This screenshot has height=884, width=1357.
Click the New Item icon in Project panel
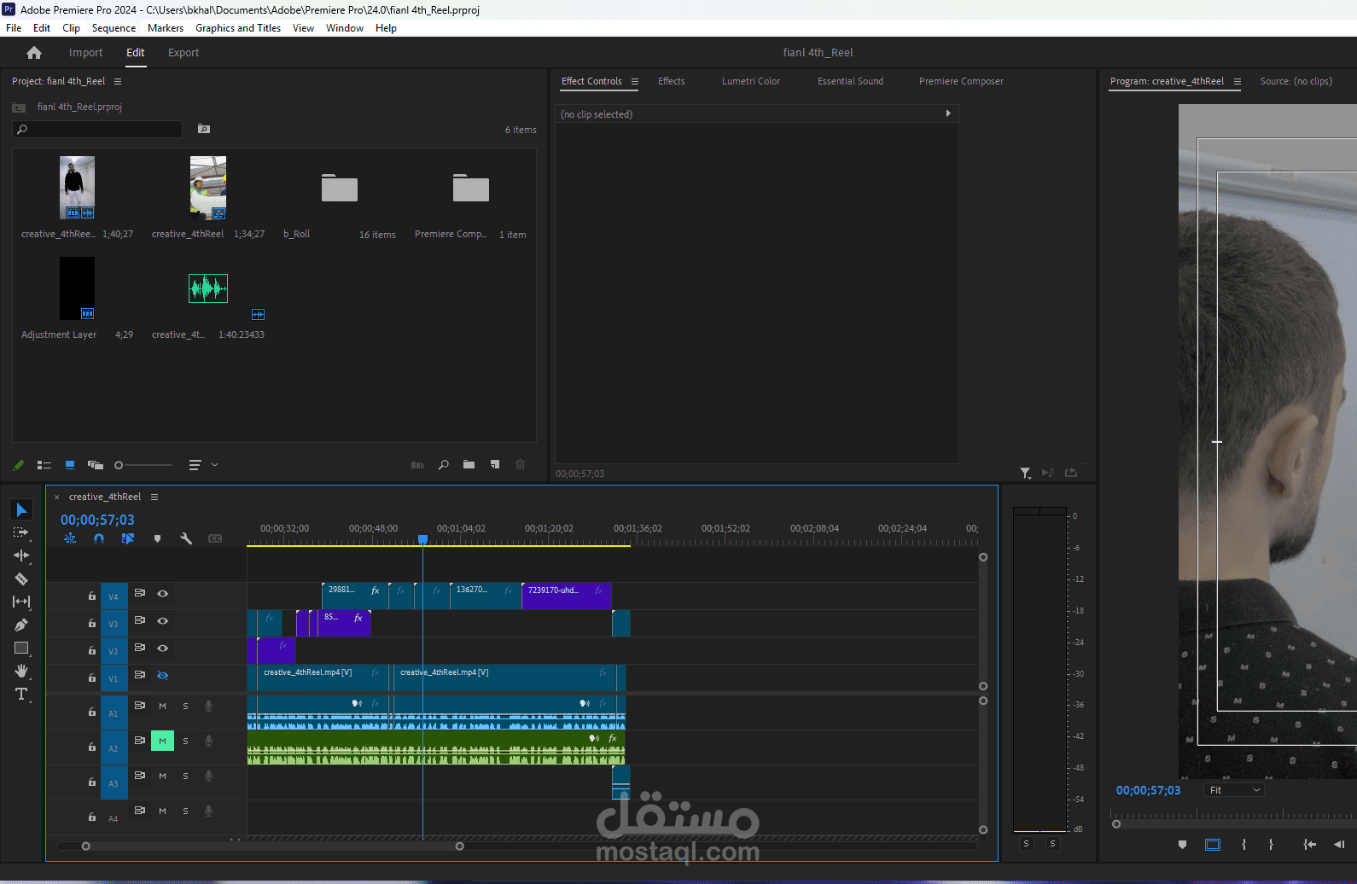pos(495,465)
